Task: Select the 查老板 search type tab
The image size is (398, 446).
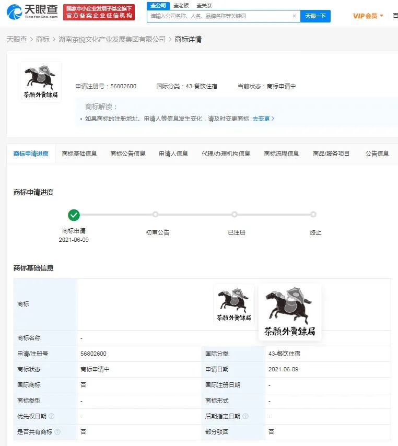Action: [181, 5]
